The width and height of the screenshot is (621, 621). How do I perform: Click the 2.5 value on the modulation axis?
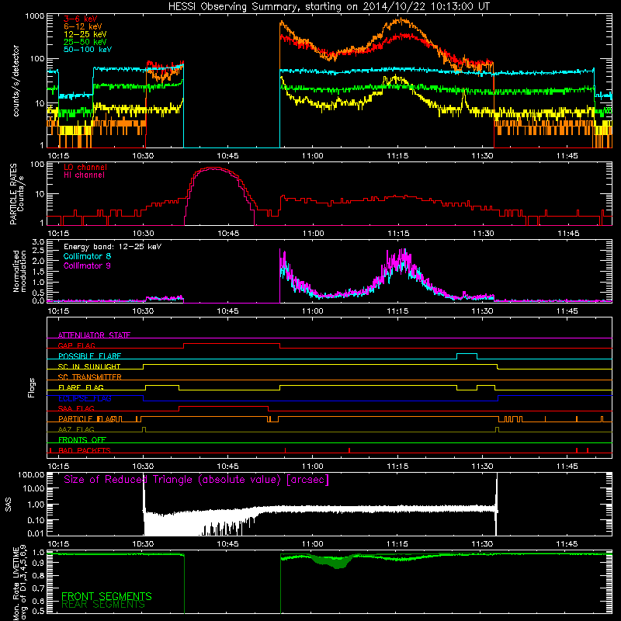point(38,251)
